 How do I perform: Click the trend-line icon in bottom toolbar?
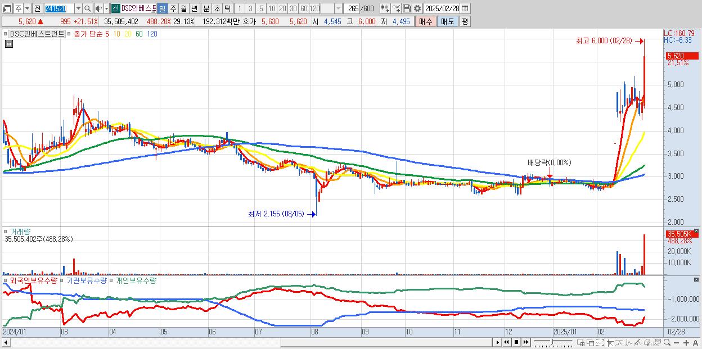point(619,342)
